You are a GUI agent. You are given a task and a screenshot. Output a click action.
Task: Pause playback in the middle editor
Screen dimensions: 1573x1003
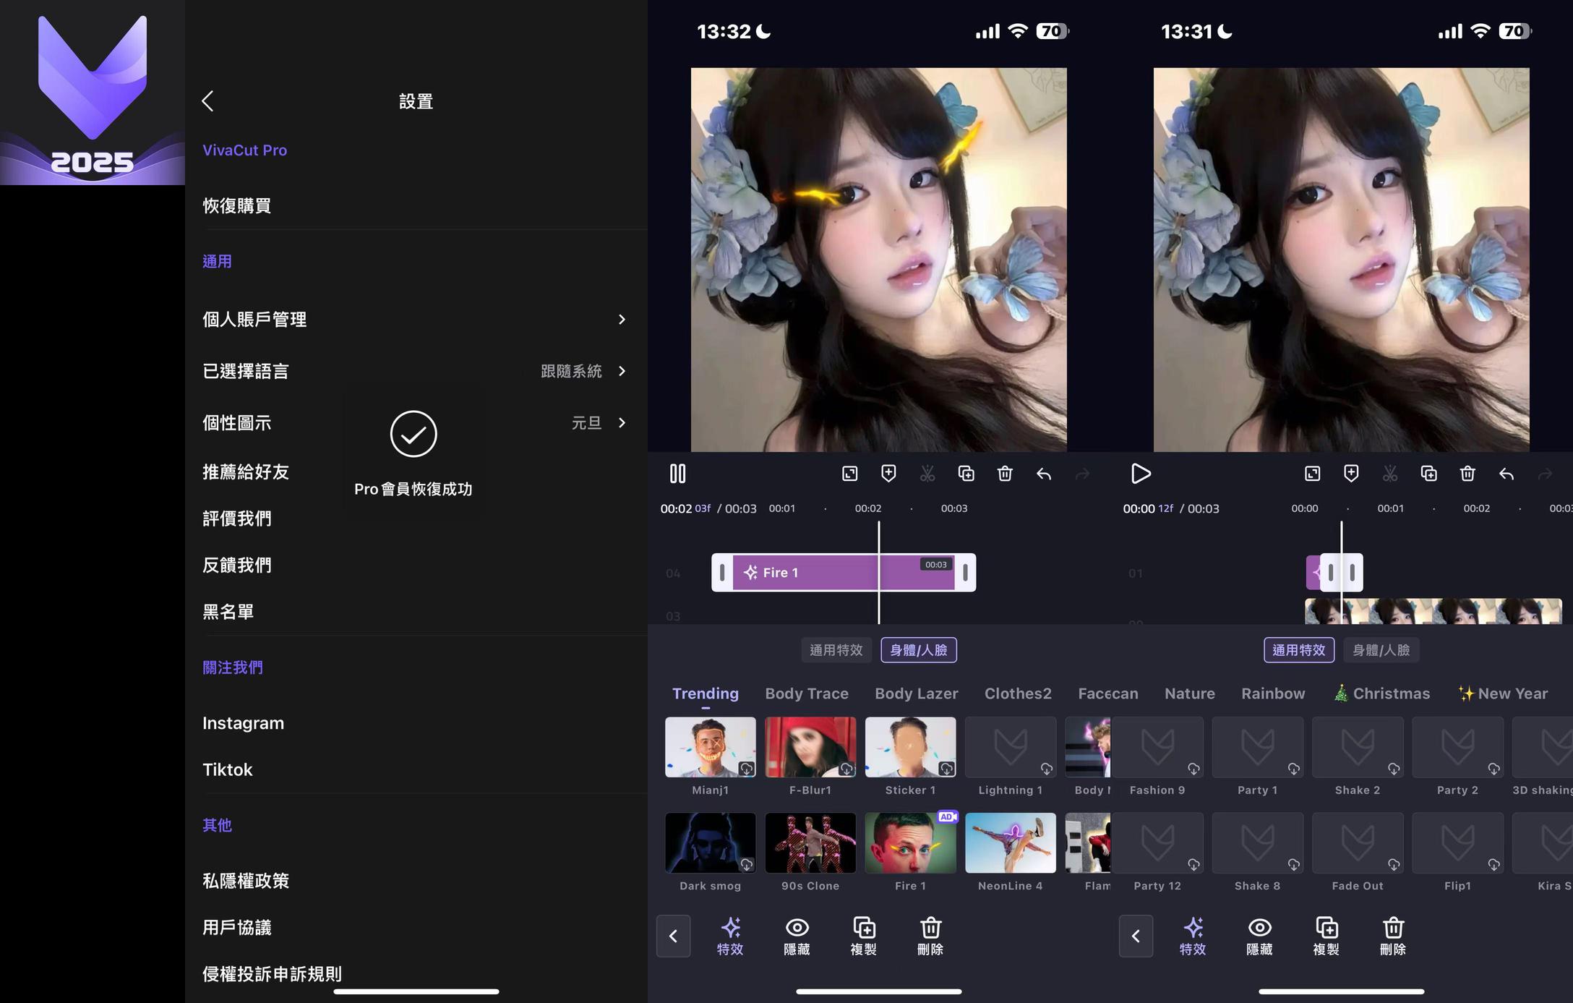click(x=677, y=474)
